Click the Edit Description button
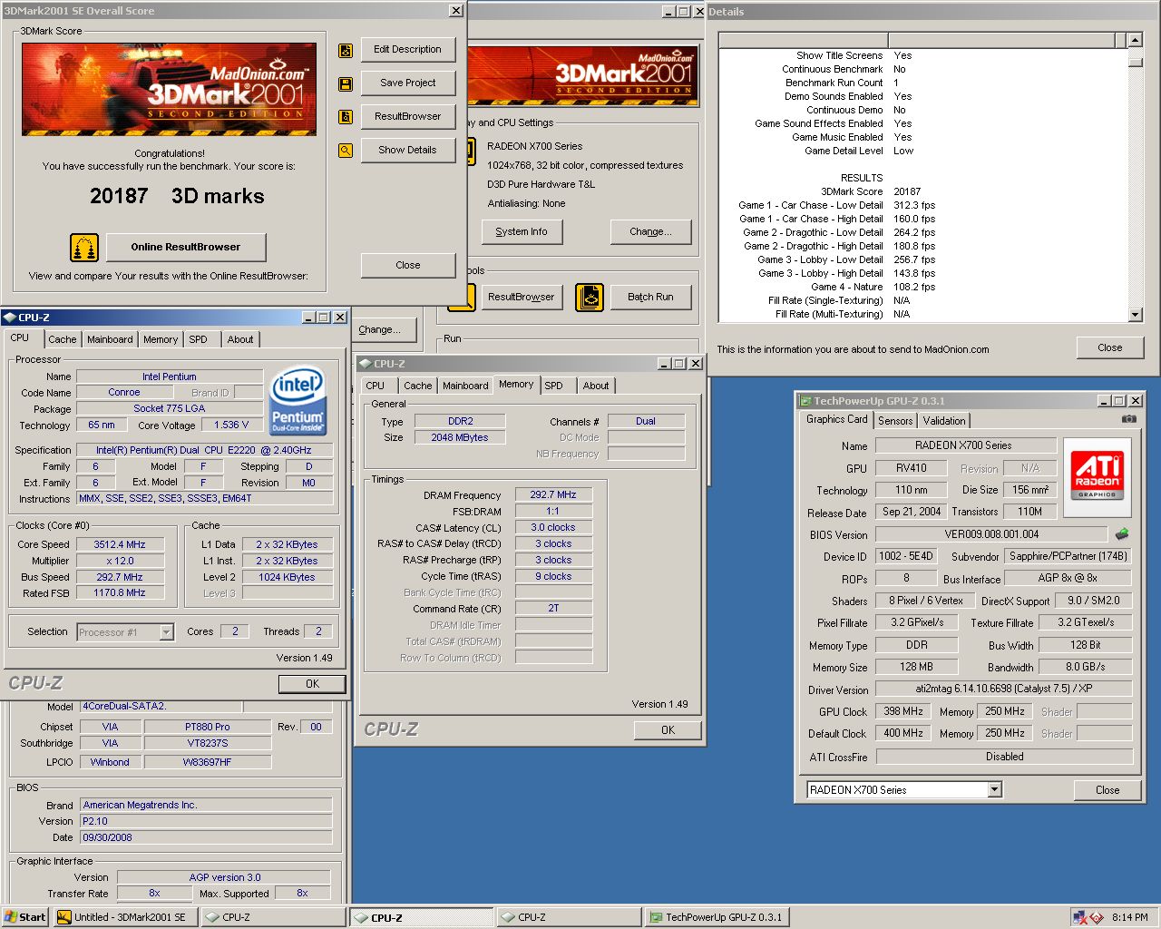The height and width of the screenshot is (929, 1161). coord(408,50)
